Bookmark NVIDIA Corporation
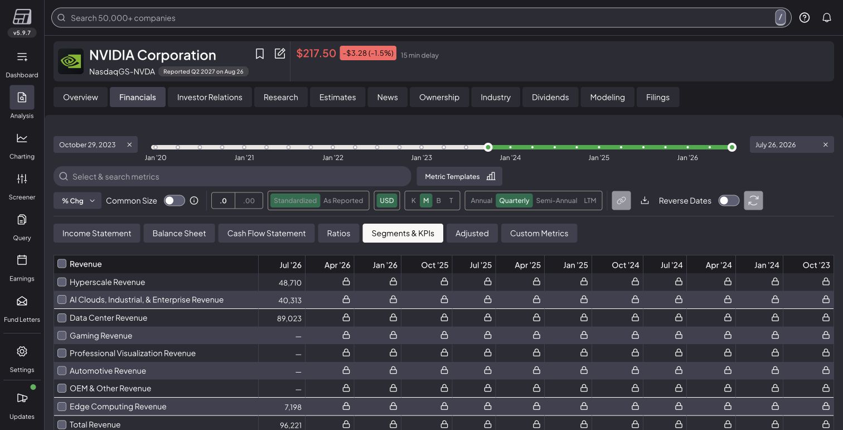 point(260,54)
